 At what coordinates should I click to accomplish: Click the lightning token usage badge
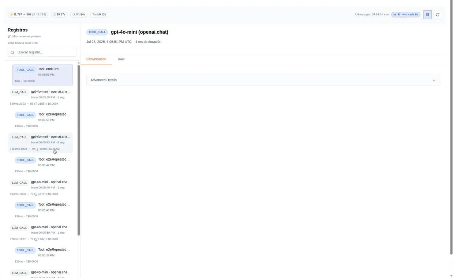pos(28,15)
